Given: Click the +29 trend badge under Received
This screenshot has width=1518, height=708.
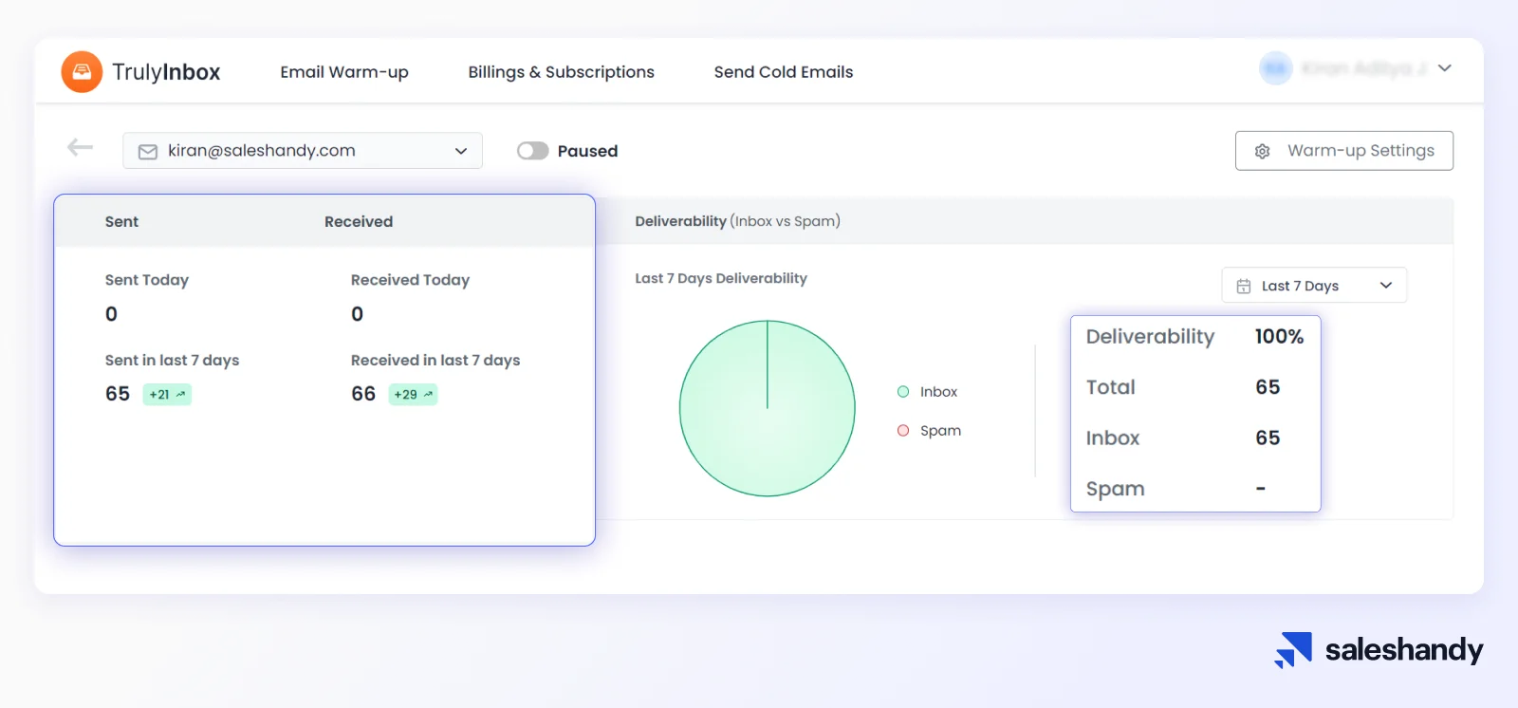Looking at the screenshot, I should (413, 395).
